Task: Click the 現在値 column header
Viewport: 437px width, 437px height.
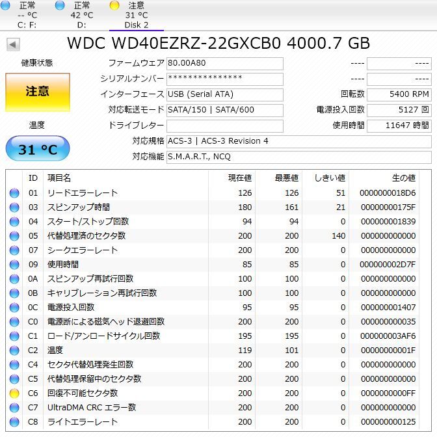Action: pyautogui.click(x=232, y=178)
